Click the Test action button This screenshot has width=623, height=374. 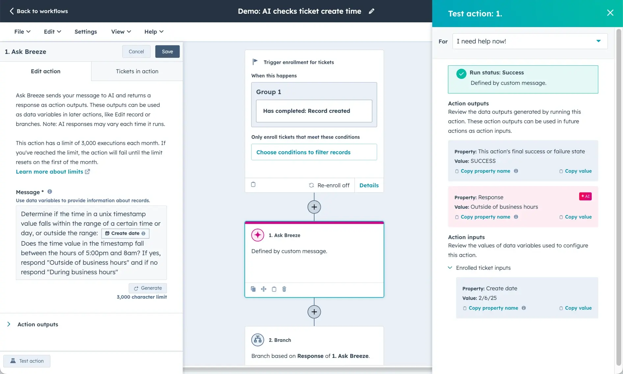tap(27, 361)
